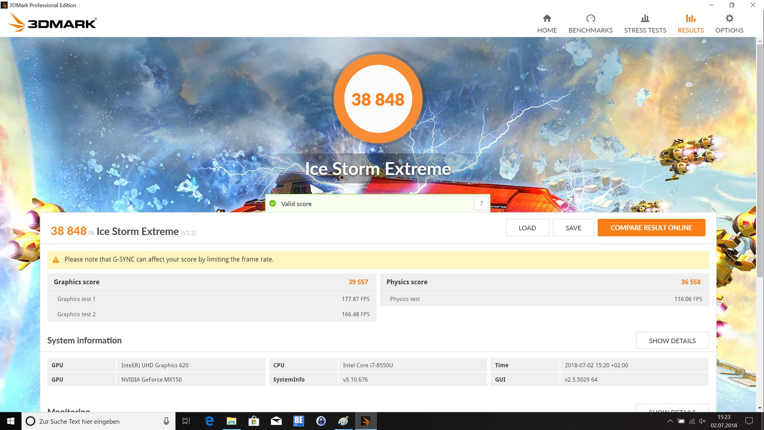The height and width of the screenshot is (430, 764).
Task: Click the green valid score checkmark
Action: [273, 203]
